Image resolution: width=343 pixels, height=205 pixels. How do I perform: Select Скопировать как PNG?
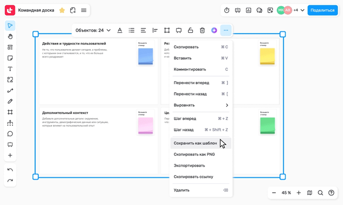[x=201, y=154]
